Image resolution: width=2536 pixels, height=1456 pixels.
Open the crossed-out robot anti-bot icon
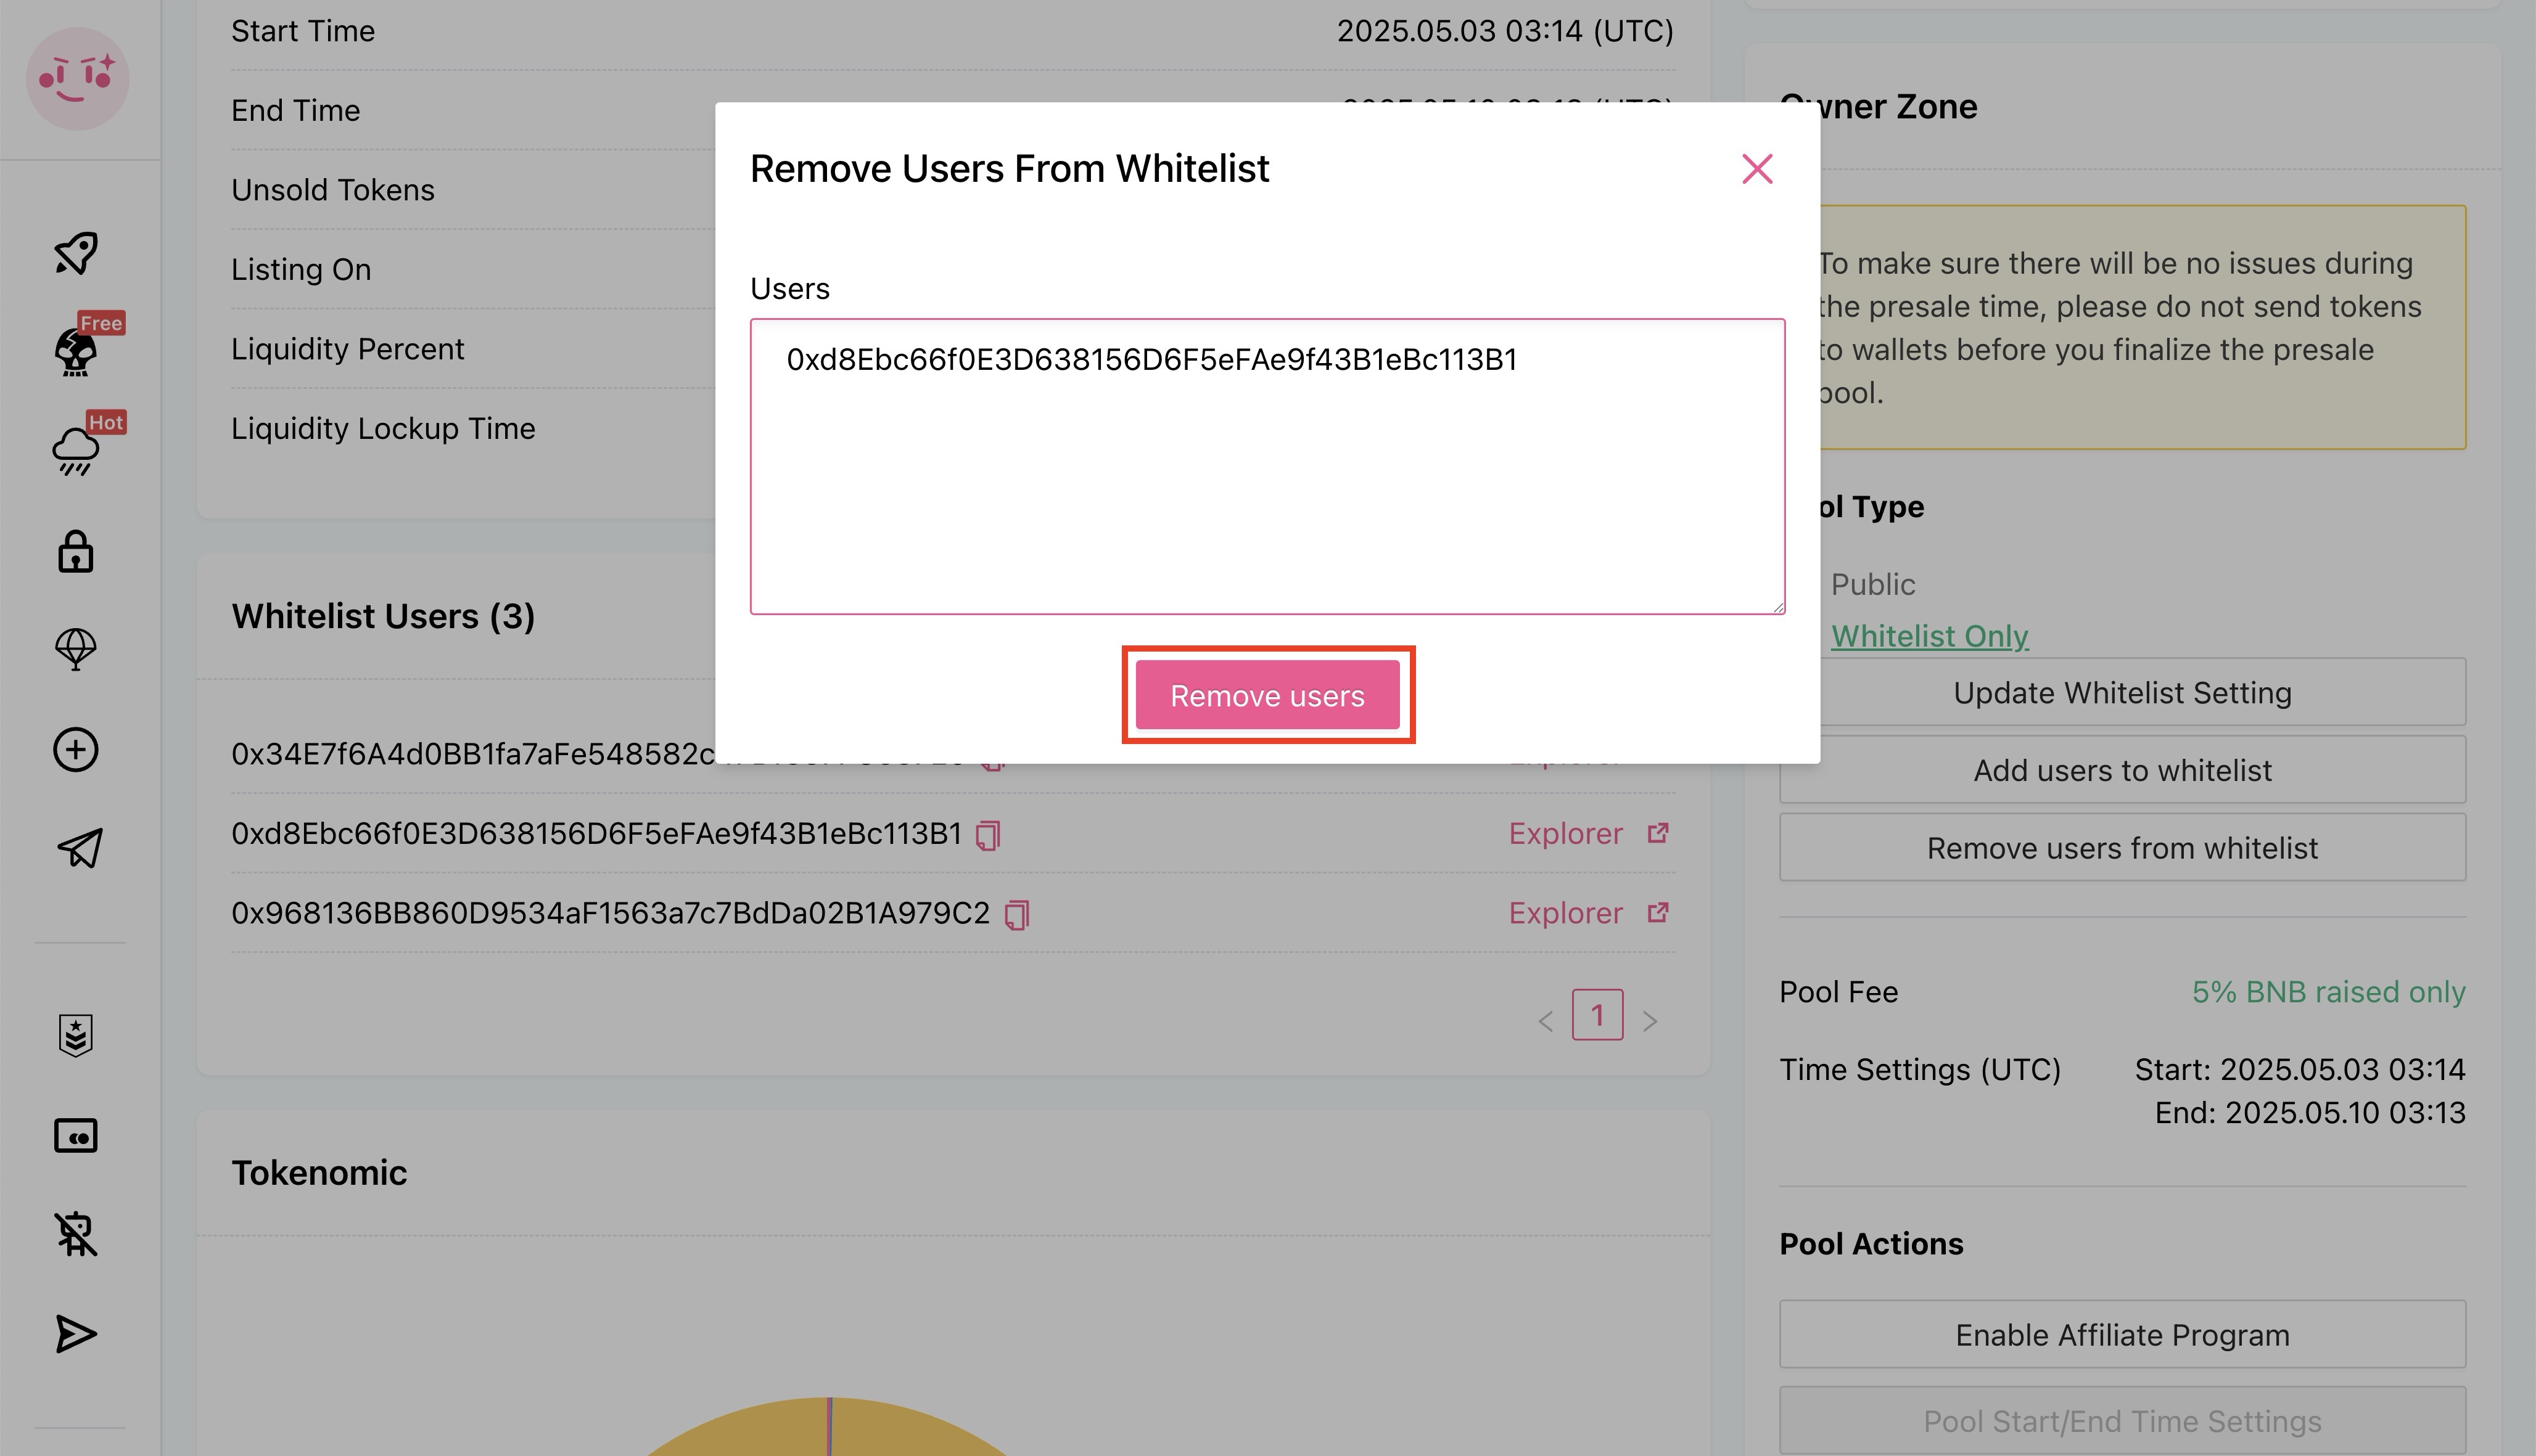(x=76, y=1234)
